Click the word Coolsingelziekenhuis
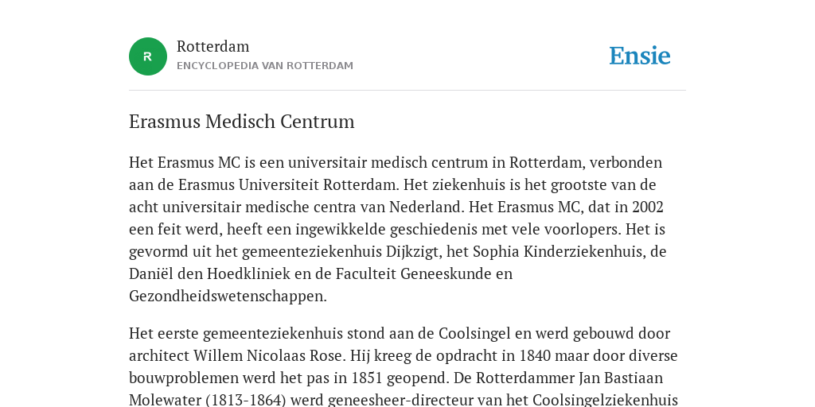Image resolution: width=815 pixels, height=407 pixels. pyautogui.click(x=606, y=401)
